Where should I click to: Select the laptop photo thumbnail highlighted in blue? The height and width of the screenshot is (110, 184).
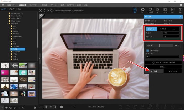click(32, 94)
